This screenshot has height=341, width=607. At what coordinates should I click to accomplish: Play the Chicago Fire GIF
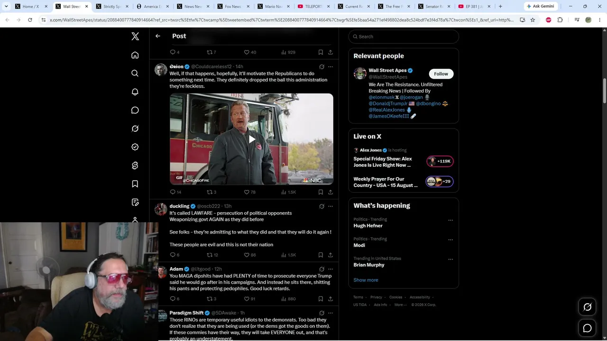pyautogui.click(x=251, y=139)
